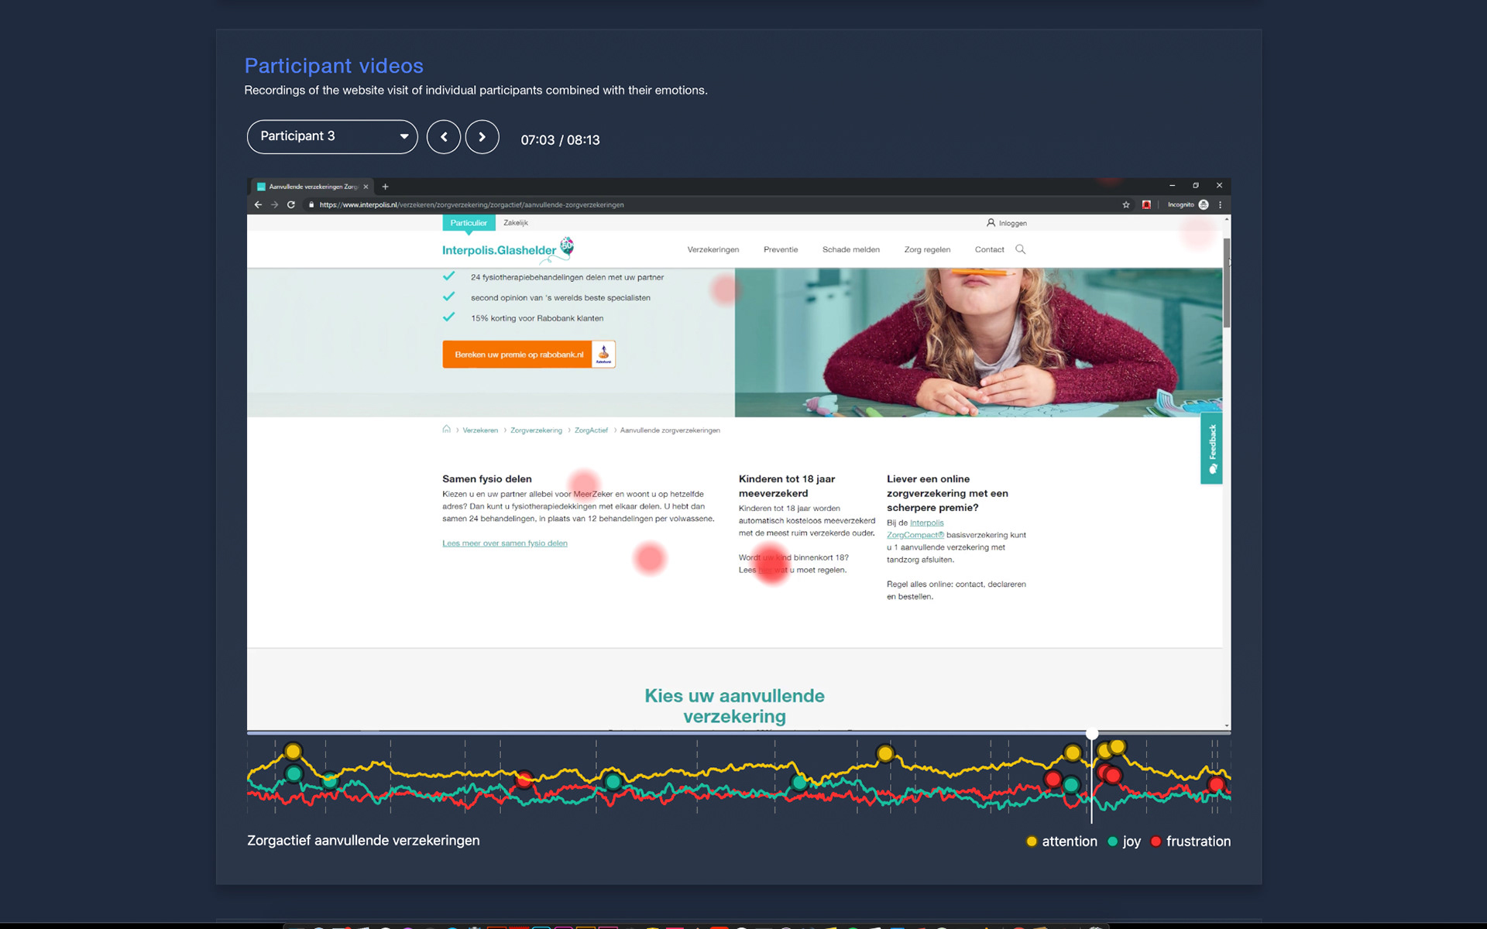The image size is (1487, 929).
Task: Open Lees meer over samen fysio delen
Action: 504,543
